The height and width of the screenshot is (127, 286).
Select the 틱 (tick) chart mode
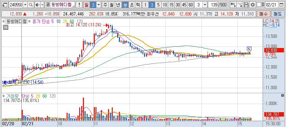[138, 5]
